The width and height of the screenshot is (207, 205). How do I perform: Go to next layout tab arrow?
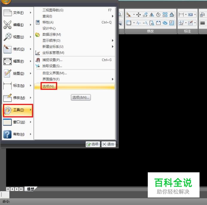point(17,189)
